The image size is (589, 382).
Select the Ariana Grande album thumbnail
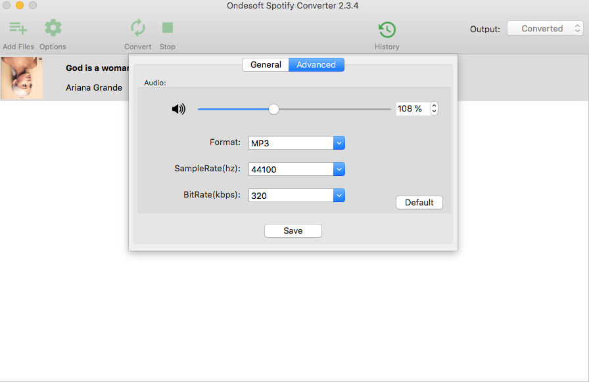click(x=22, y=78)
